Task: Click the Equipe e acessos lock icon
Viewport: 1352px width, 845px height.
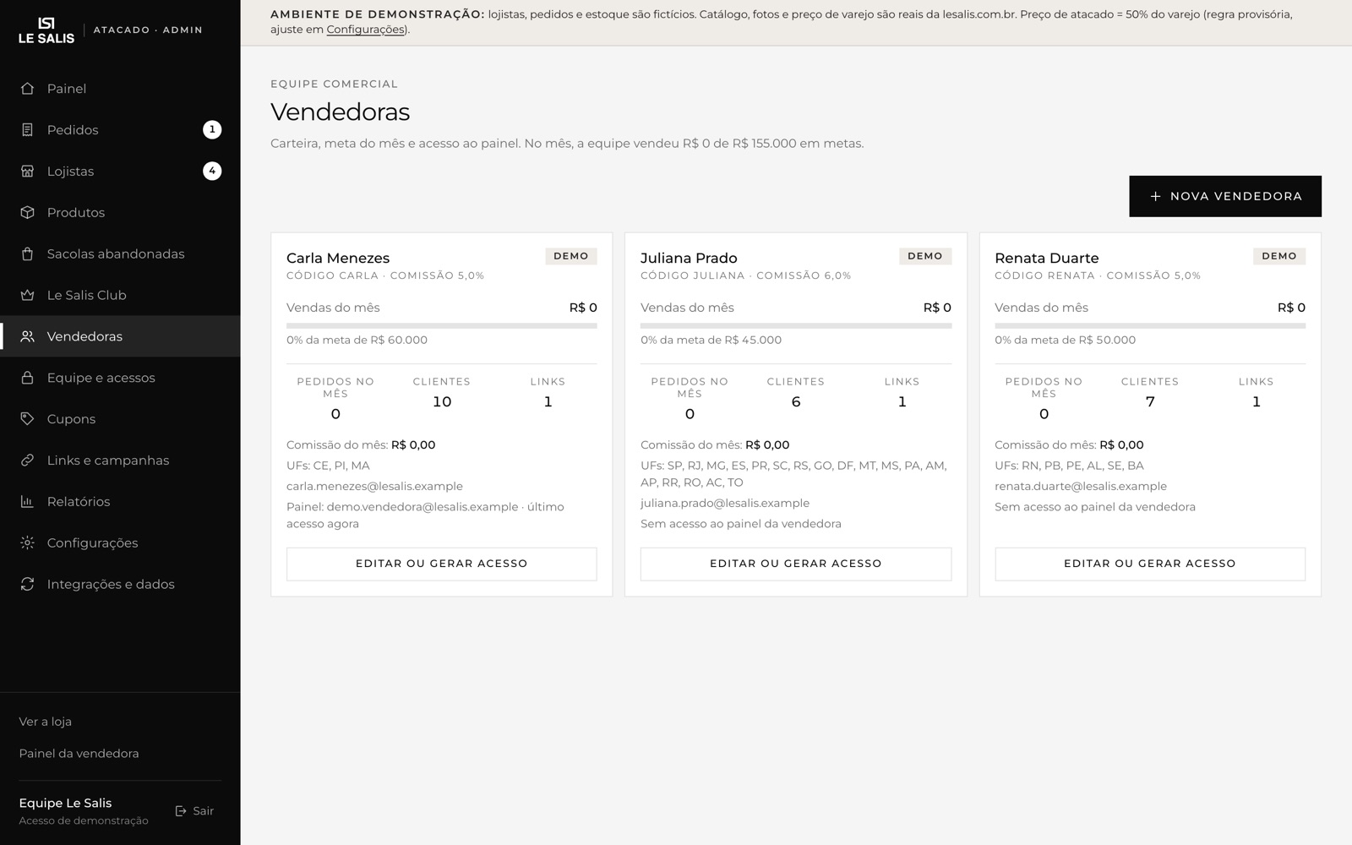Action: [x=27, y=378]
